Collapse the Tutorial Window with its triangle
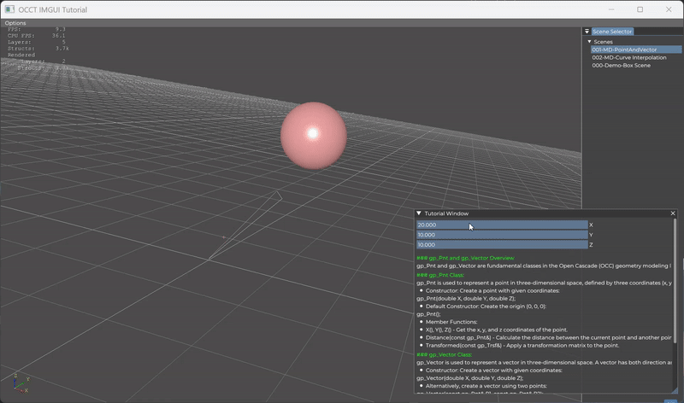The width and height of the screenshot is (684, 403). 419,213
